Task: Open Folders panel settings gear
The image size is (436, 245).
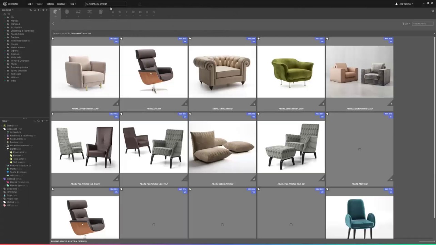Action: click(43, 10)
